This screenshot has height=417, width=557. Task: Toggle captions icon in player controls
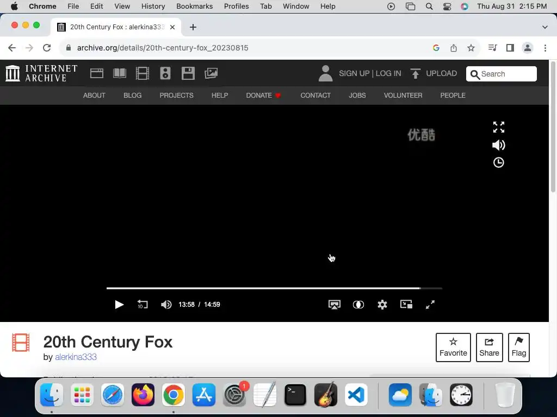click(x=358, y=305)
